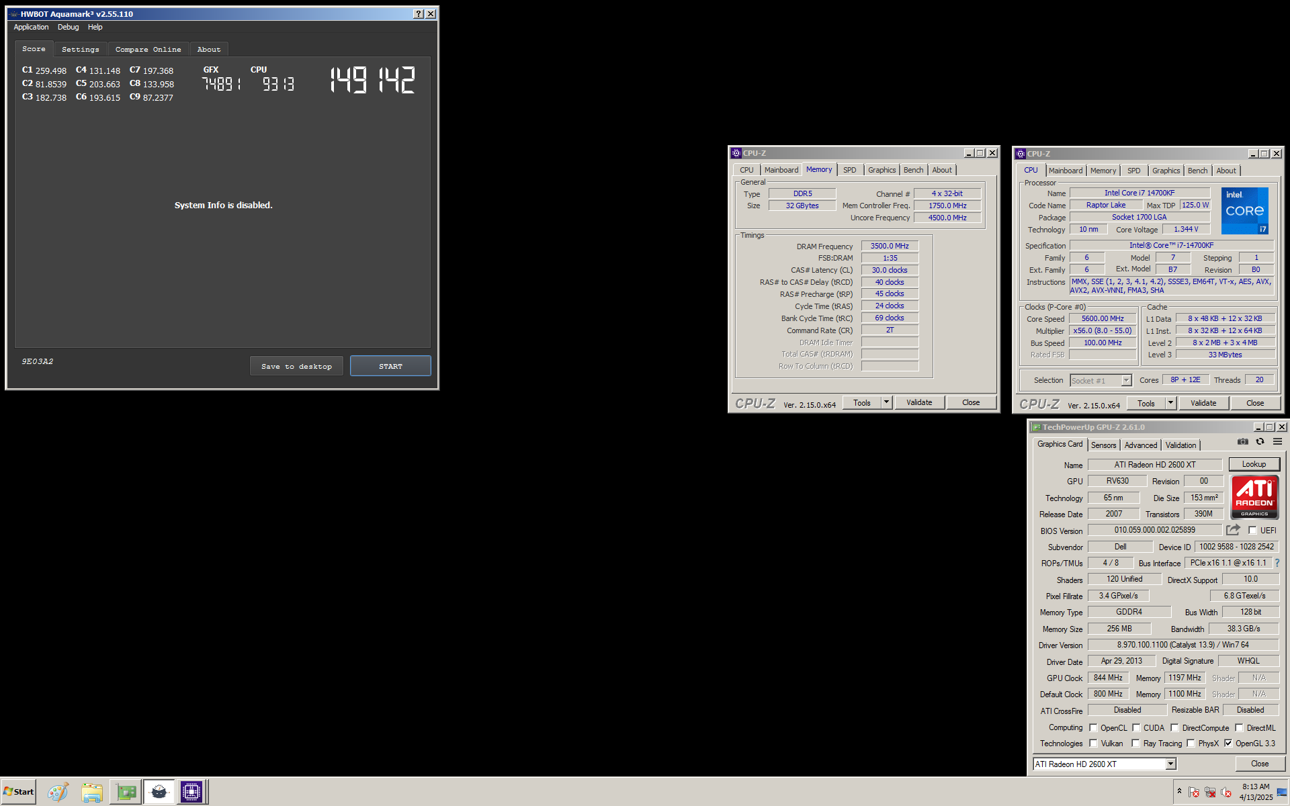The height and width of the screenshot is (806, 1290).
Task: Switch to the Settings tab in Aquamark
Action: (80, 49)
